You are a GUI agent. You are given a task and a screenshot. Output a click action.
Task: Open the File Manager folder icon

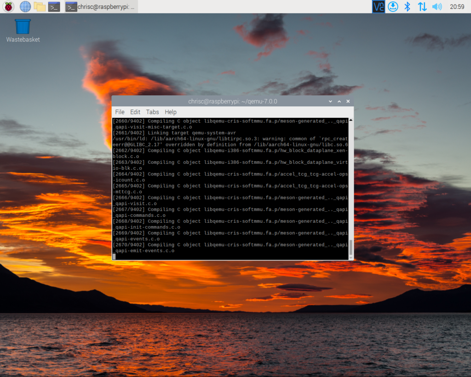[40, 6]
